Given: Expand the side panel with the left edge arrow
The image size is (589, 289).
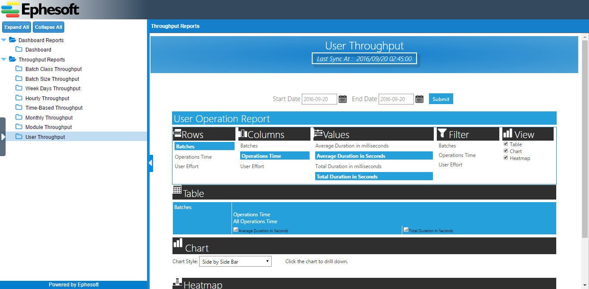Looking at the screenshot, I should click(x=3, y=137).
